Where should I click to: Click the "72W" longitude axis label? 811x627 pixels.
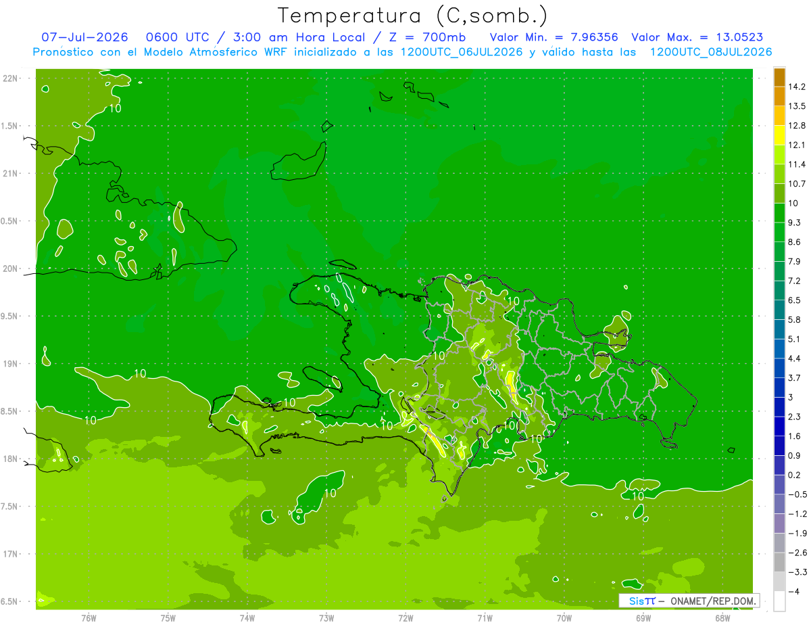click(x=405, y=618)
